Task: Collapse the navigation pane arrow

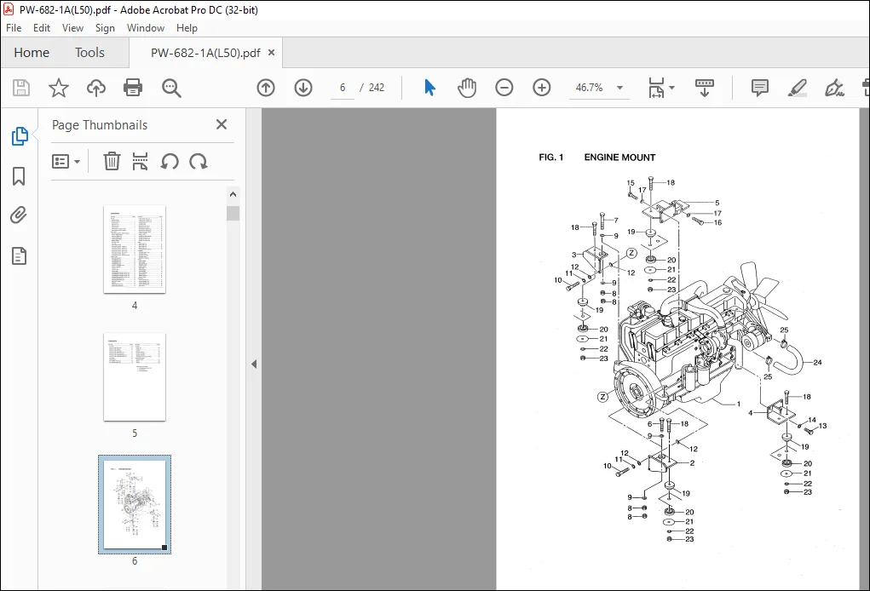Action: [254, 364]
